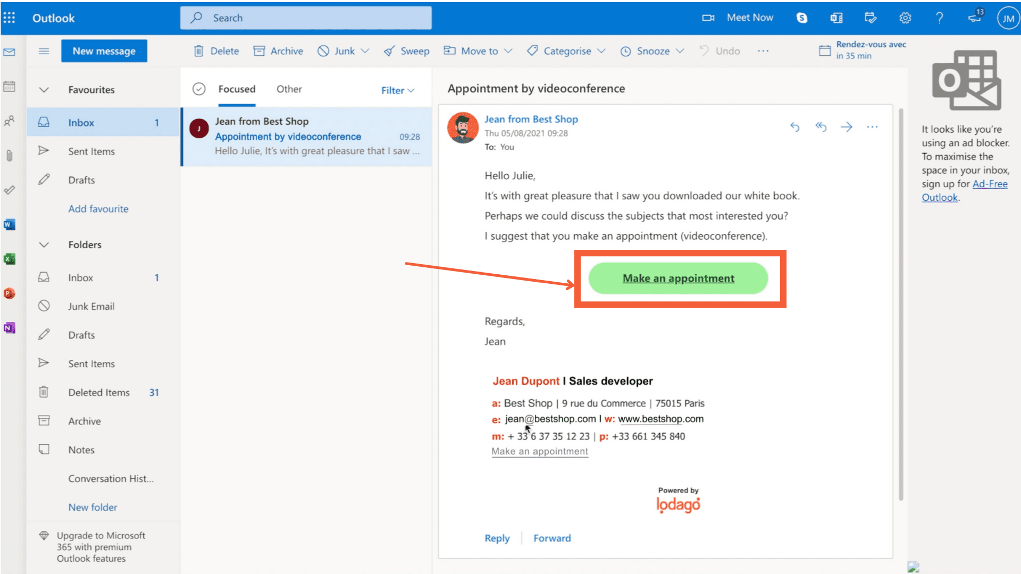Collapse the Folders section
Viewport: 1021px width, 574px height.
(44, 245)
